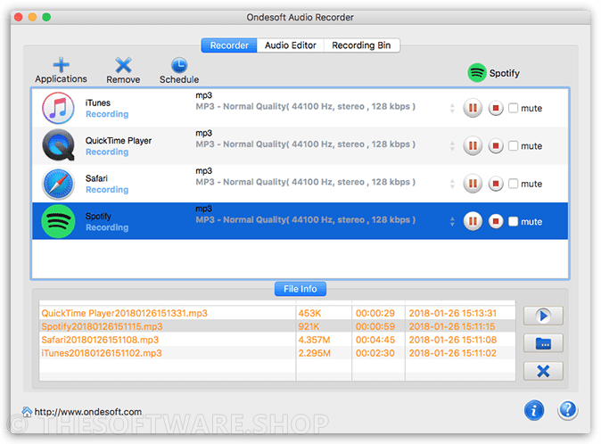Open the info icon
Image resolution: width=601 pixels, height=444 pixels.
534,410
